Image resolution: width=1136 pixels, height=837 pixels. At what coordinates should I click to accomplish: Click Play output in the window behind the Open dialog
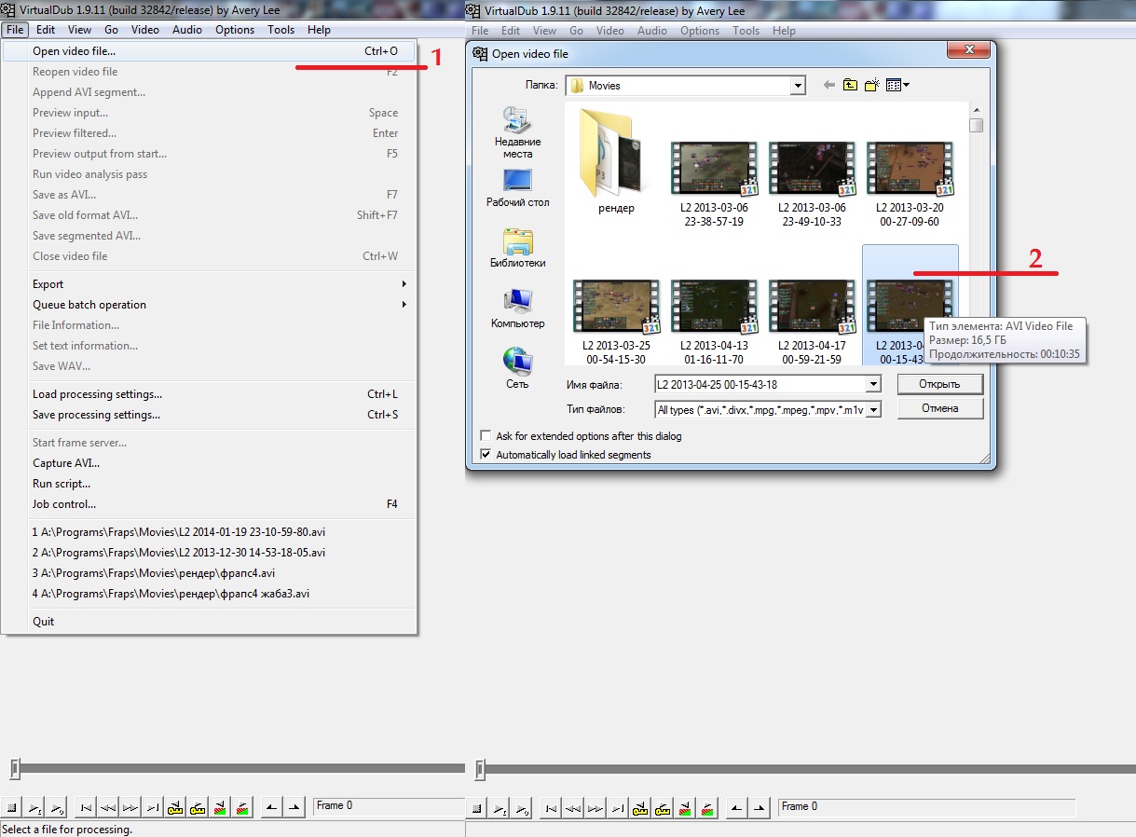pos(523,808)
